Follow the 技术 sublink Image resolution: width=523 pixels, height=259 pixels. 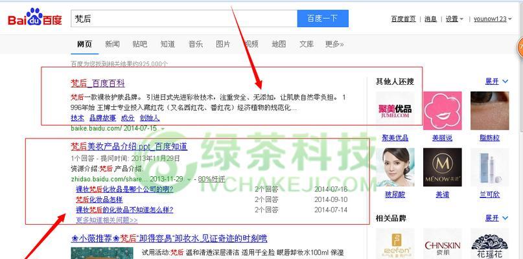click(77, 118)
